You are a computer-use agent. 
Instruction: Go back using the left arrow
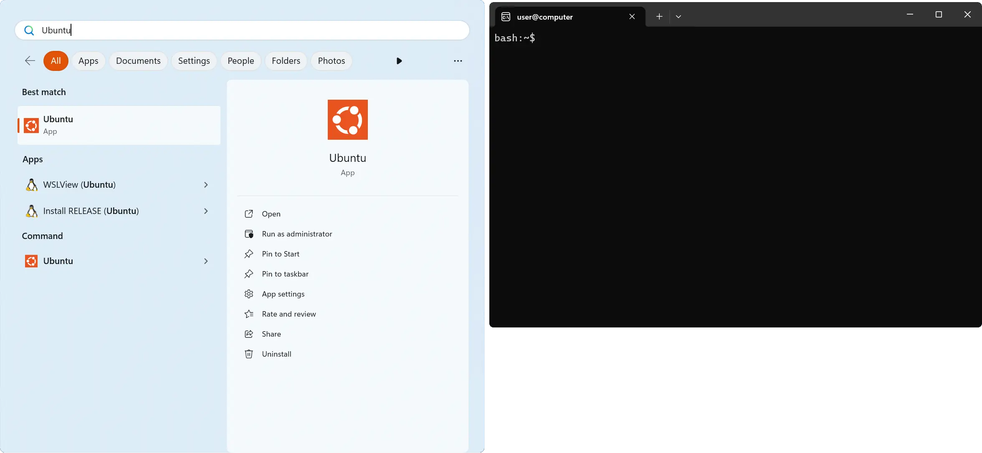click(30, 61)
